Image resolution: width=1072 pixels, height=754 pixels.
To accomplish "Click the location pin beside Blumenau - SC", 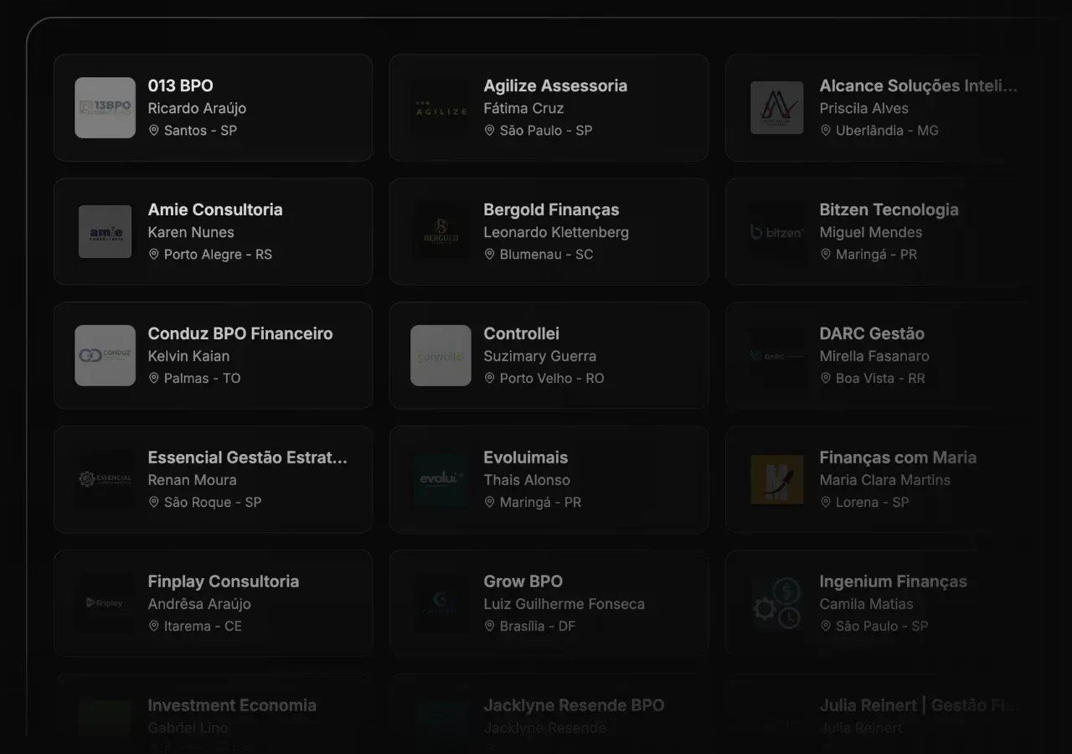I will click(x=490, y=255).
